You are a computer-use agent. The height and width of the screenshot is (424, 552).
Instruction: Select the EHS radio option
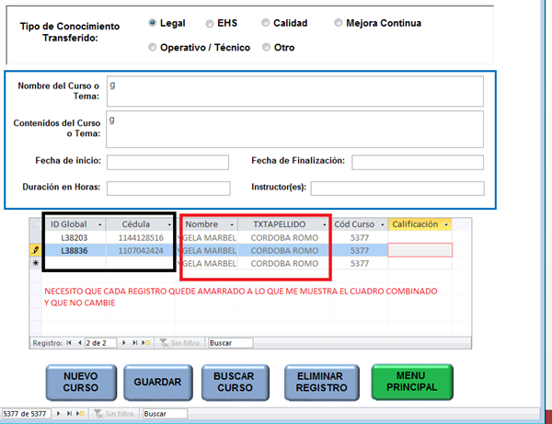(210, 23)
